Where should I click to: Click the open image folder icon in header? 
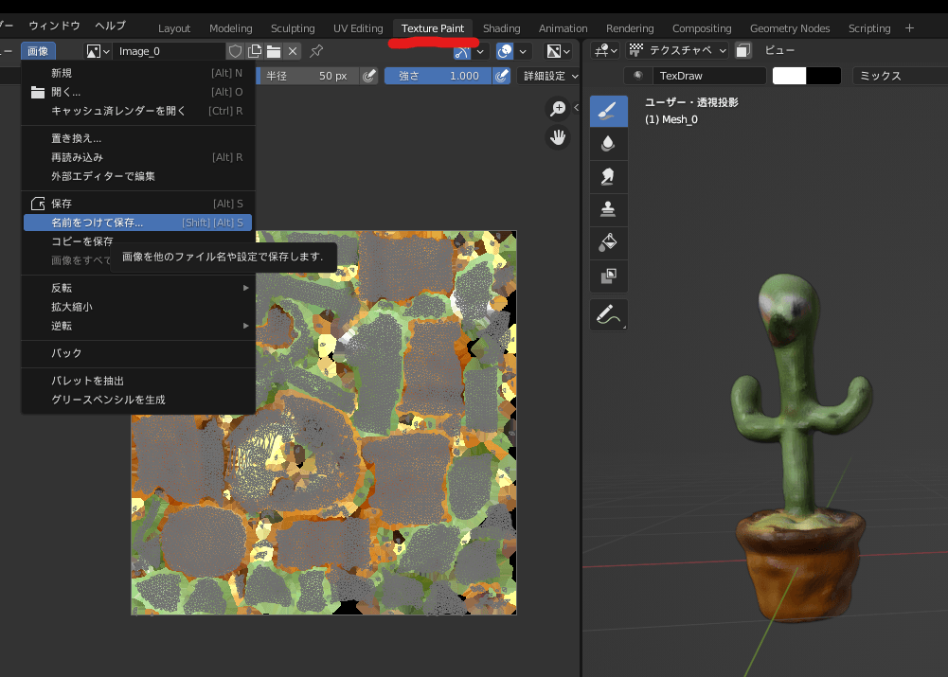tap(274, 51)
